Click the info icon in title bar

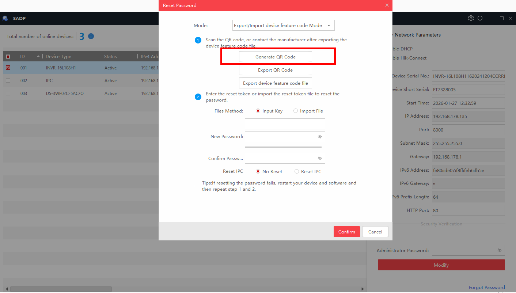tap(480, 18)
